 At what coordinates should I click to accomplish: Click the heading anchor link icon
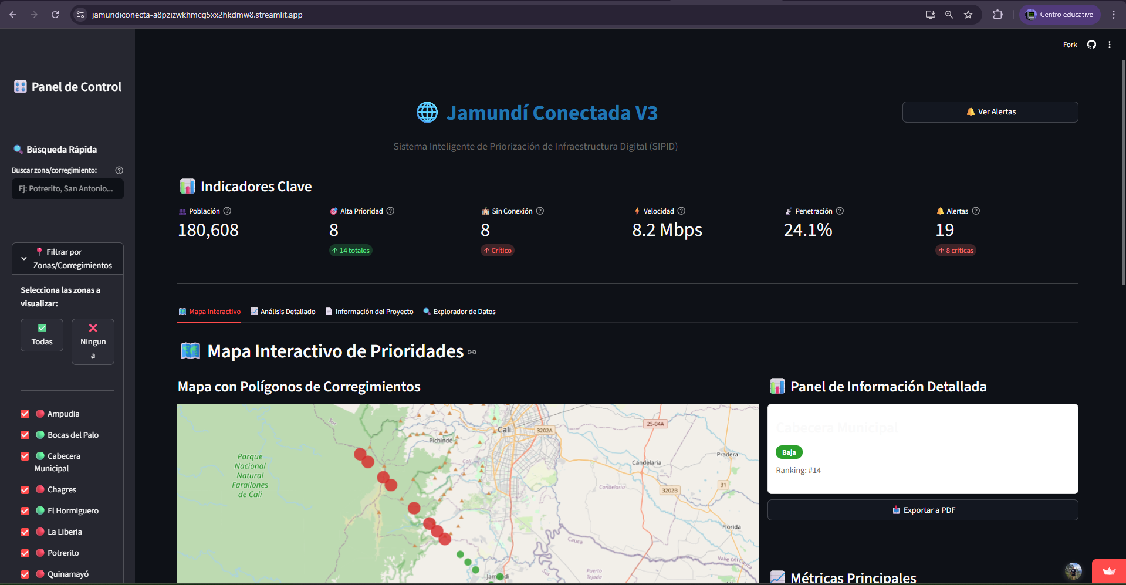[x=472, y=352]
